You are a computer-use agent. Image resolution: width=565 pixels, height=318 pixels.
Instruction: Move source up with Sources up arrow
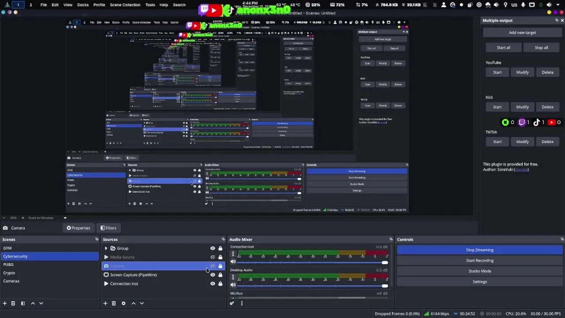tap(133, 303)
